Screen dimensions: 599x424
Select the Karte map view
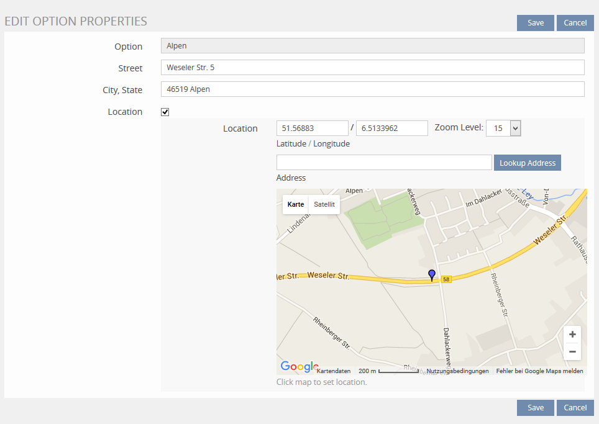pyautogui.click(x=296, y=204)
